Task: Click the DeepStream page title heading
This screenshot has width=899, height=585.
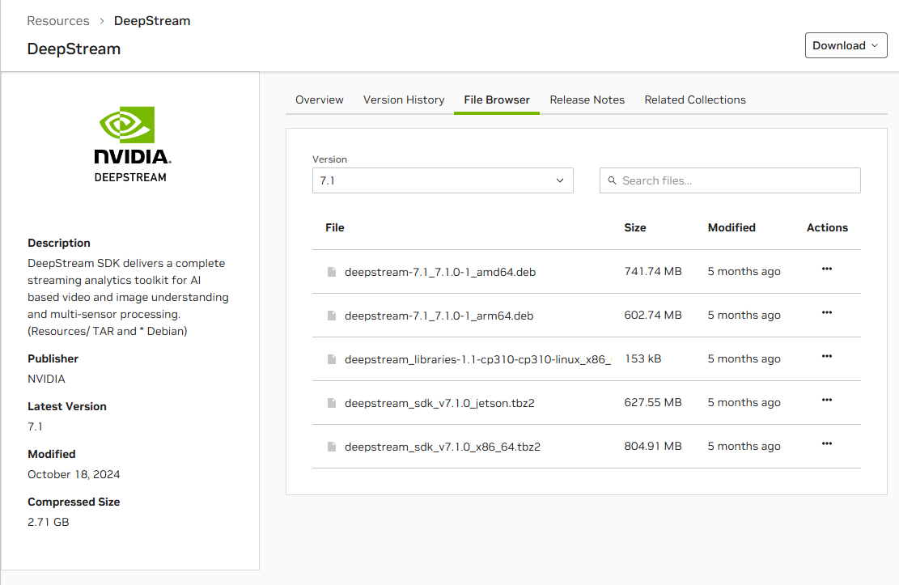Action: click(74, 49)
